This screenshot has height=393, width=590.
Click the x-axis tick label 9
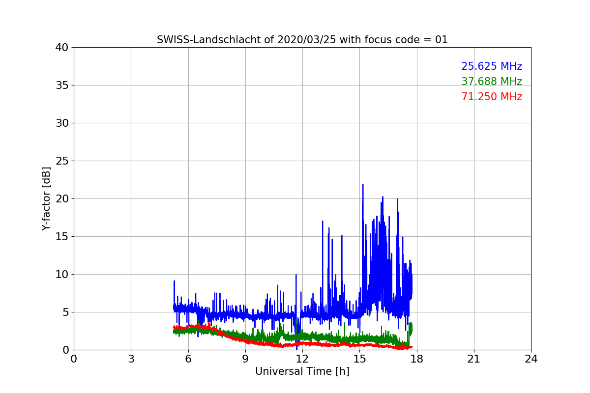point(245,359)
